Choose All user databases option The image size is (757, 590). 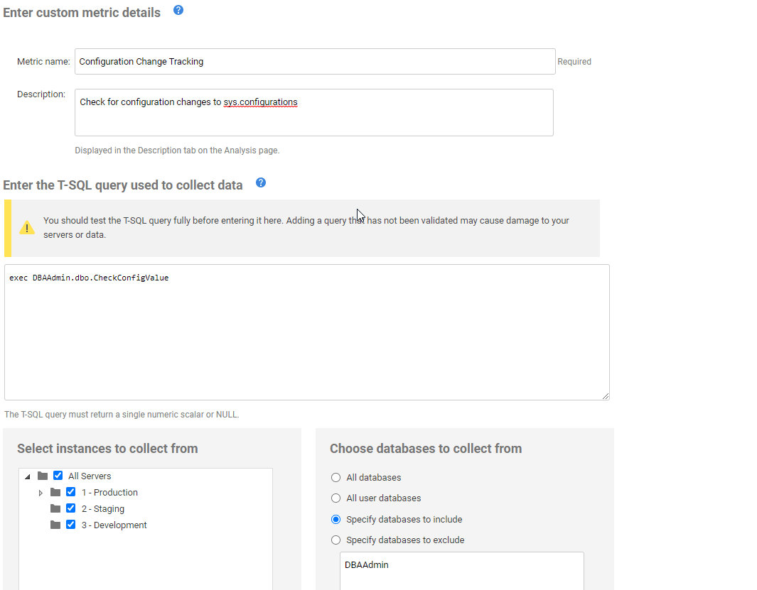pyautogui.click(x=336, y=498)
